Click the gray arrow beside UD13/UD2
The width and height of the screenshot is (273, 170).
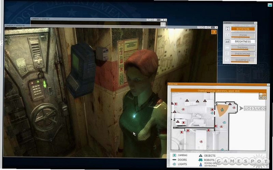[241, 108]
